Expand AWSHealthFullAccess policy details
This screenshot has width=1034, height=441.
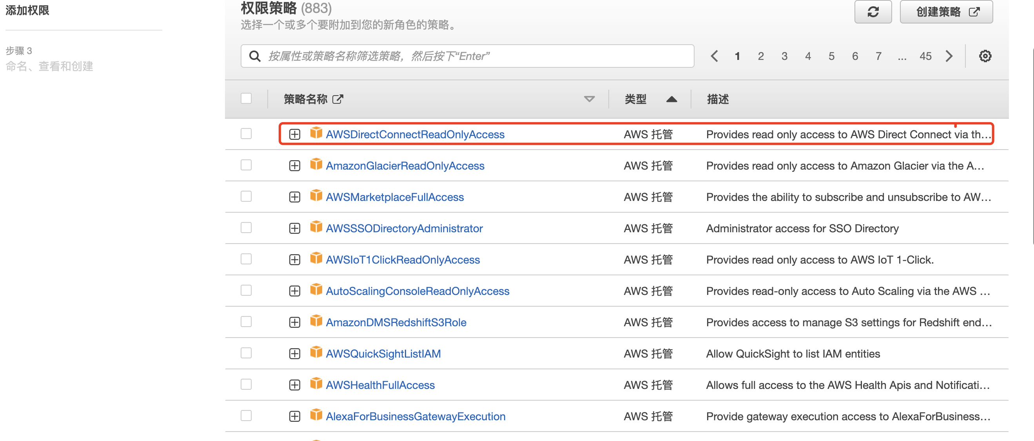click(x=295, y=385)
